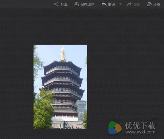The width and height of the screenshot is (164, 139).
Task: Open the www.yyxt.com link
Action: (x=140, y=132)
